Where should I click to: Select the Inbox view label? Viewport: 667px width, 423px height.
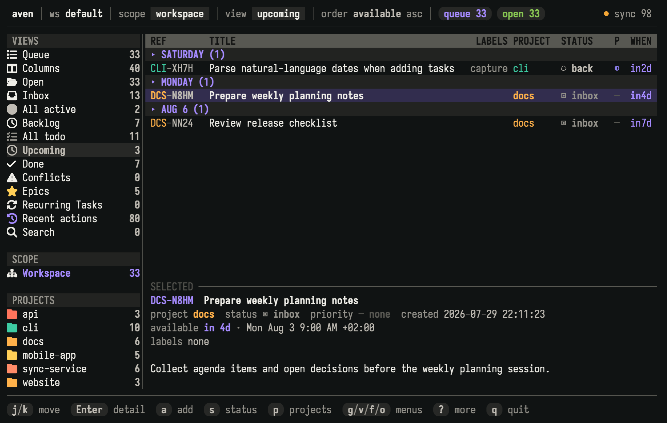pos(36,96)
